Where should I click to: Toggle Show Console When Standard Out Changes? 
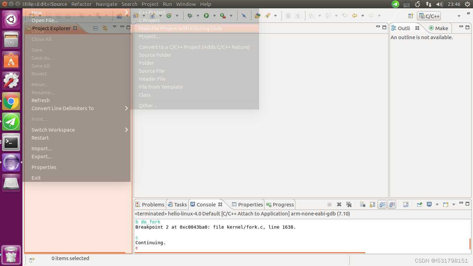pos(382,204)
